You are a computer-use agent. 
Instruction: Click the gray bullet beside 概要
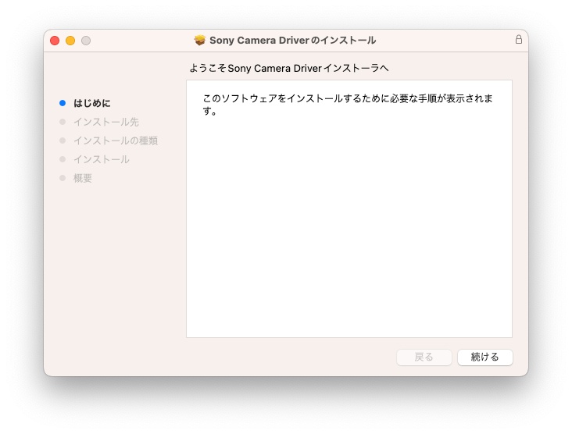[63, 178]
